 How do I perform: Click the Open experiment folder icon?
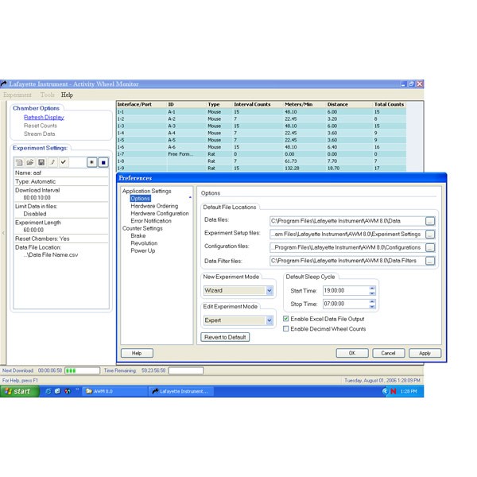coord(30,162)
